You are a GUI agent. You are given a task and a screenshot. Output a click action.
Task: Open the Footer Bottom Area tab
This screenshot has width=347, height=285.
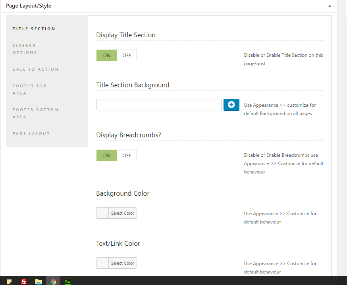point(35,113)
